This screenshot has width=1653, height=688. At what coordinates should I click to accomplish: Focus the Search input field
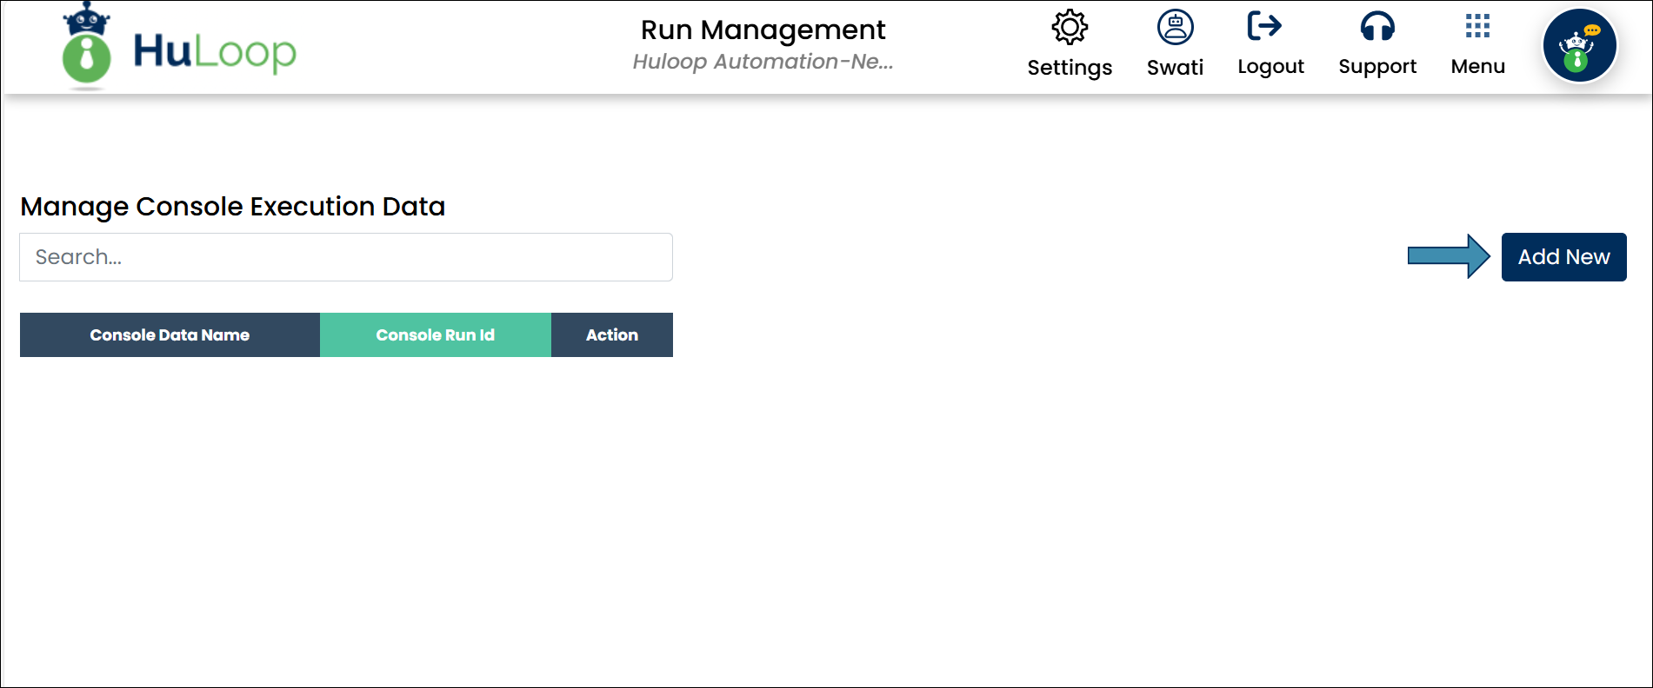345,257
